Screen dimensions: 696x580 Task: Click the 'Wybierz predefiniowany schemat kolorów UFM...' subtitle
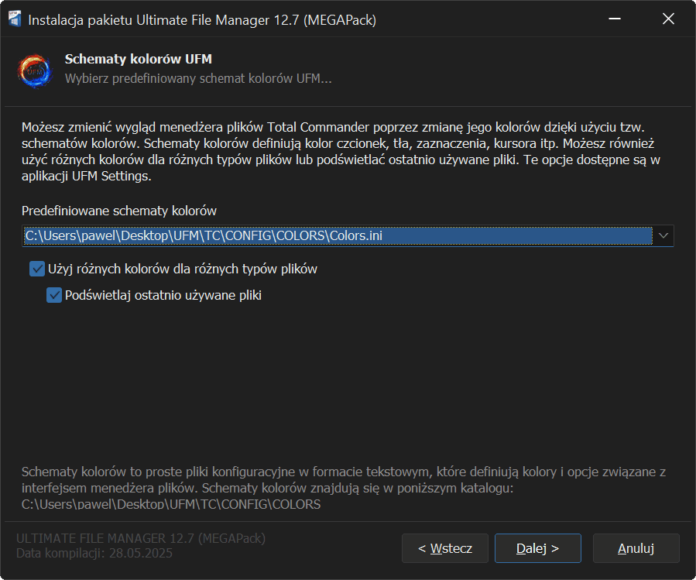198,79
